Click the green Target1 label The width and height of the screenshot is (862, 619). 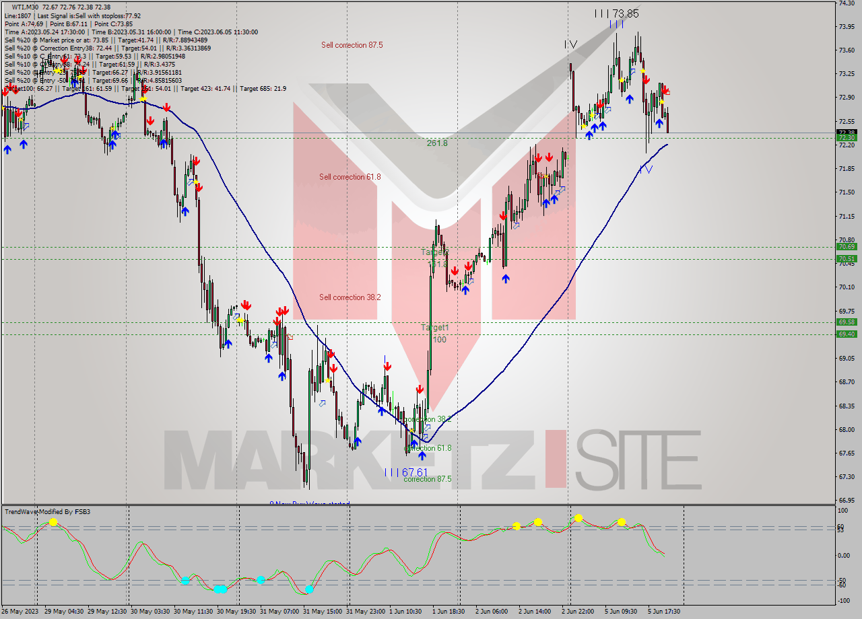[434, 328]
